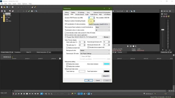Click the Track fade top white swatch
Screen dimensions: 175x98
point(82,71)
